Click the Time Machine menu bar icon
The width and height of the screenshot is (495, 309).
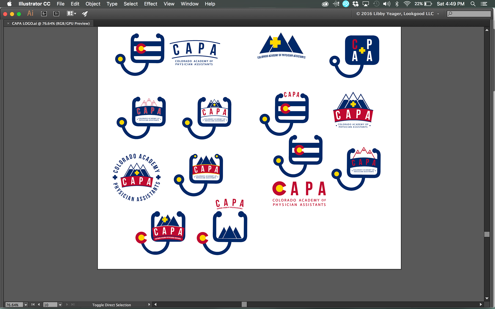[376, 4]
